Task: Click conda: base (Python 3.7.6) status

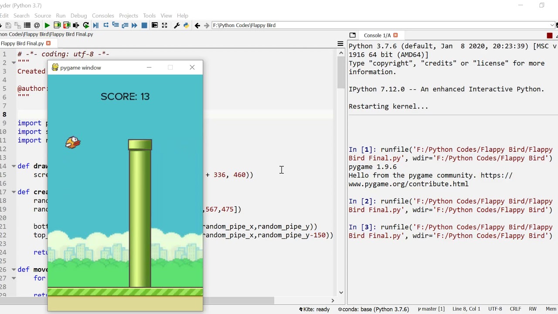Action: coord(374,309)
